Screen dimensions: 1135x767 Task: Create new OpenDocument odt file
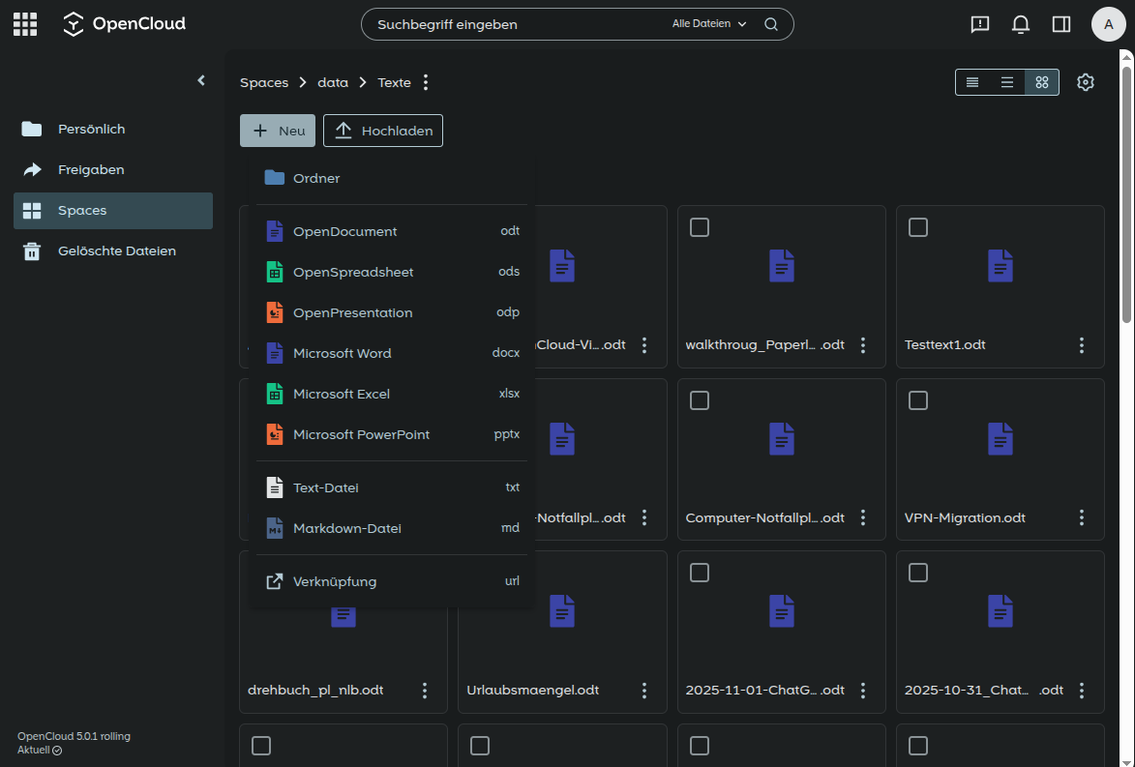pos(392,231)
